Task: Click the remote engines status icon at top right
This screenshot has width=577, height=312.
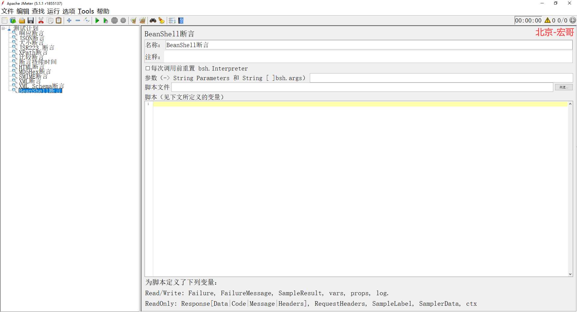Action: pos(573,20)
